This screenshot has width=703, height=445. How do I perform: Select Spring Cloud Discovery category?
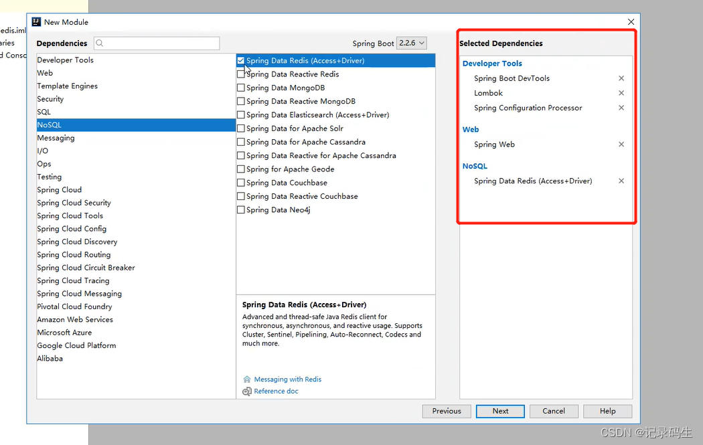(x=136, y=242)
